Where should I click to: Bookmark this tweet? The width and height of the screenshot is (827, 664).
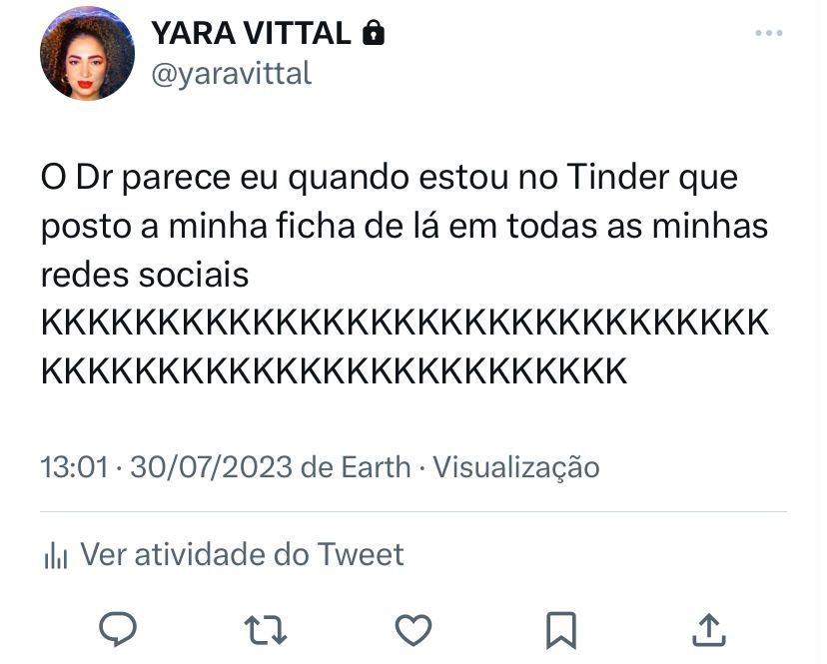(560, 629)
